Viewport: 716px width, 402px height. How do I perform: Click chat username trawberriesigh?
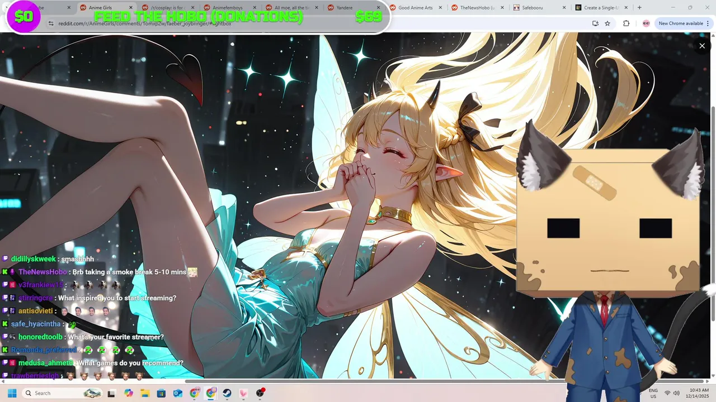pyautogui.click(x=35, y=376)
